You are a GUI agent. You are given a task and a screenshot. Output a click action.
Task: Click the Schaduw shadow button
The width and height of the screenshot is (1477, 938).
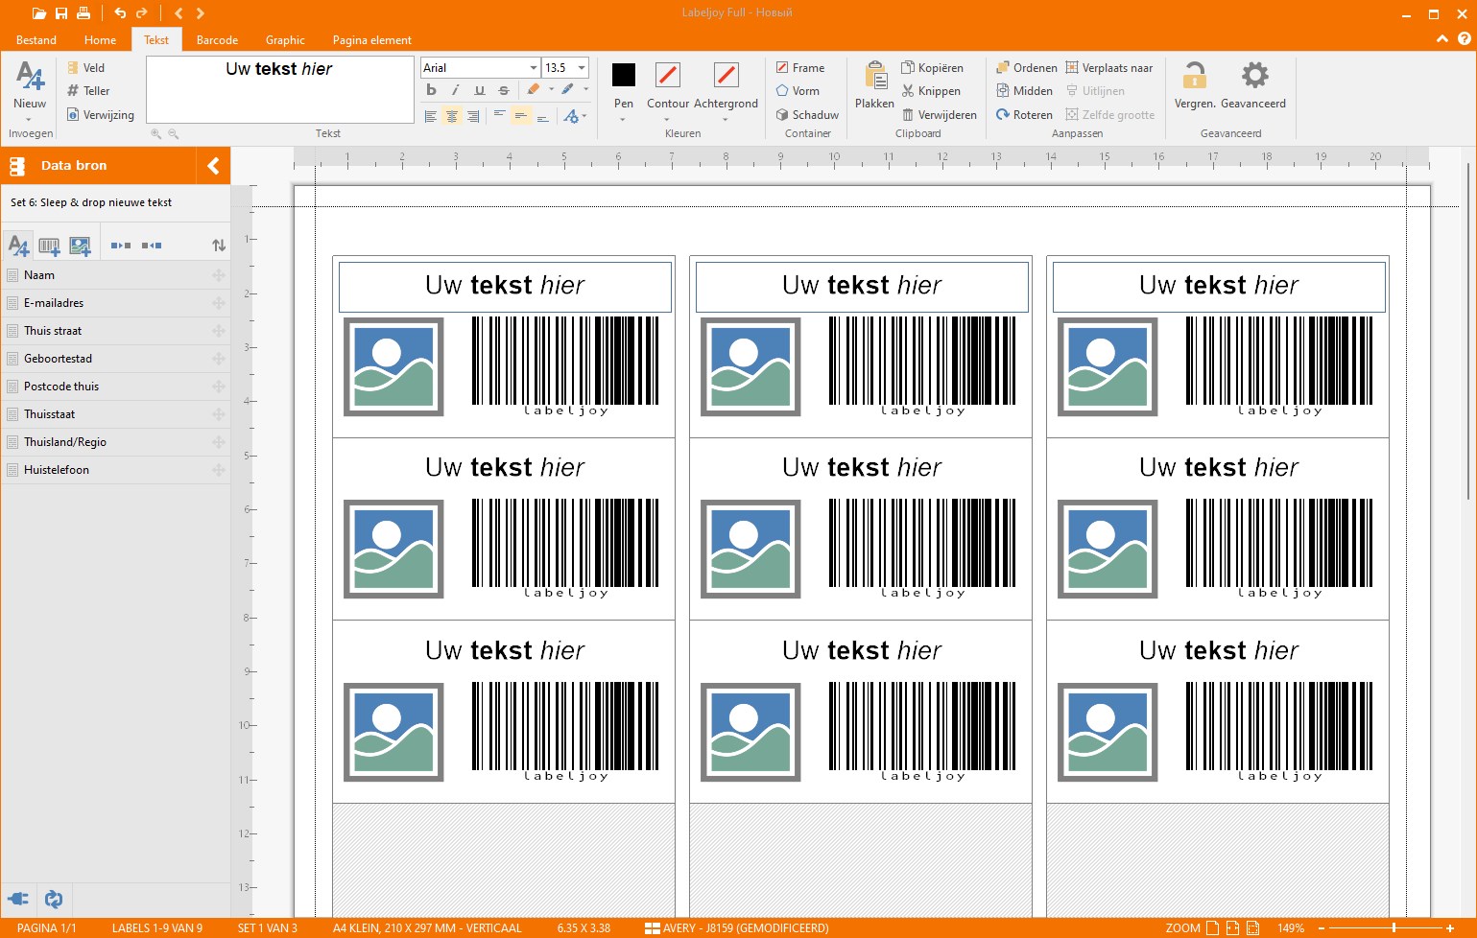coord(807,115)
